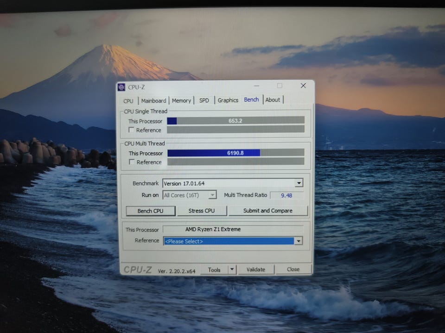This screenshot has height=333, width=445.
Task: Click the Close button at bottom
Action: click(293, 269)
